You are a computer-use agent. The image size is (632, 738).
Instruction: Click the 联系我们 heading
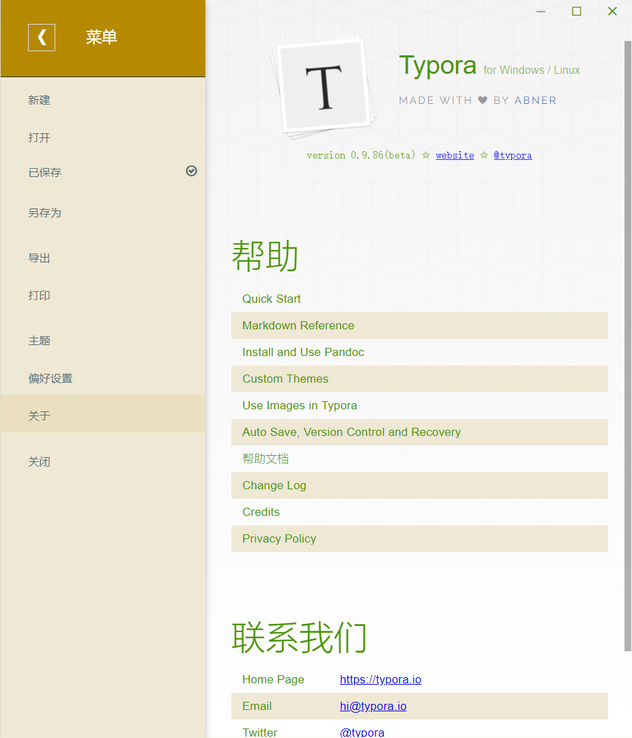coord(299,638)
